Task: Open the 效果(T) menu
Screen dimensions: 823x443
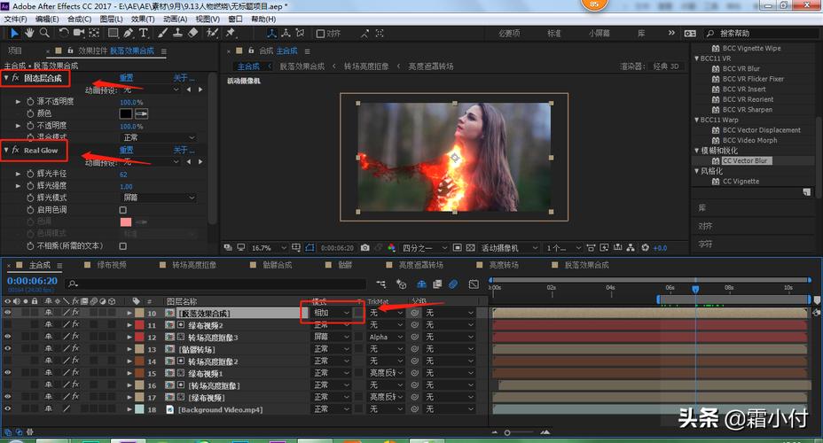Action: point(143,19)
